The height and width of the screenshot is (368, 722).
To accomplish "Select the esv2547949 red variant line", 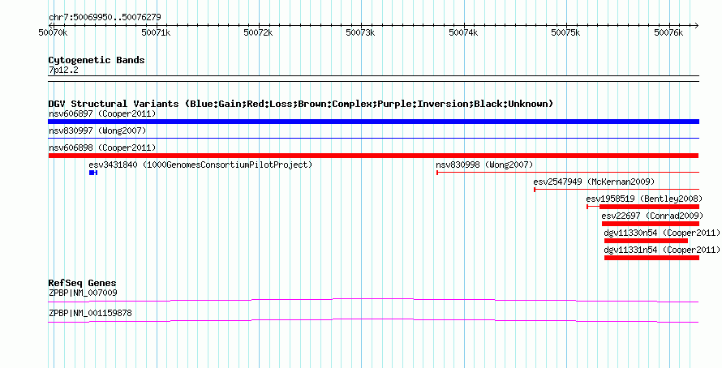I will pyautogui.click(x=617, y=190).
